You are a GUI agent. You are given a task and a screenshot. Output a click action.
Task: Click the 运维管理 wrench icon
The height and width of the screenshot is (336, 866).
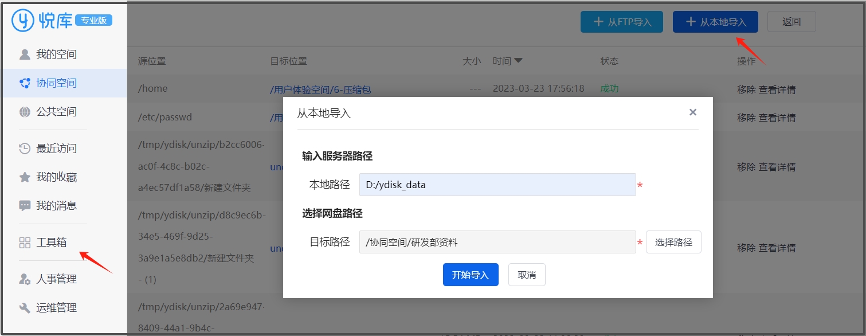pyautogui.click(x=25, y=308)
